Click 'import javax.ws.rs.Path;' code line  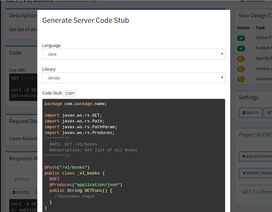pos(75,121)
